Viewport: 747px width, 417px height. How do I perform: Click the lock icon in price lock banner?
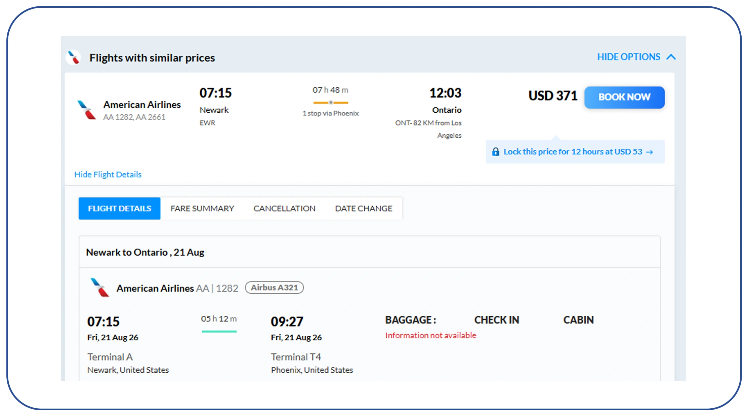pyautogui.click(x=495, y=152)
